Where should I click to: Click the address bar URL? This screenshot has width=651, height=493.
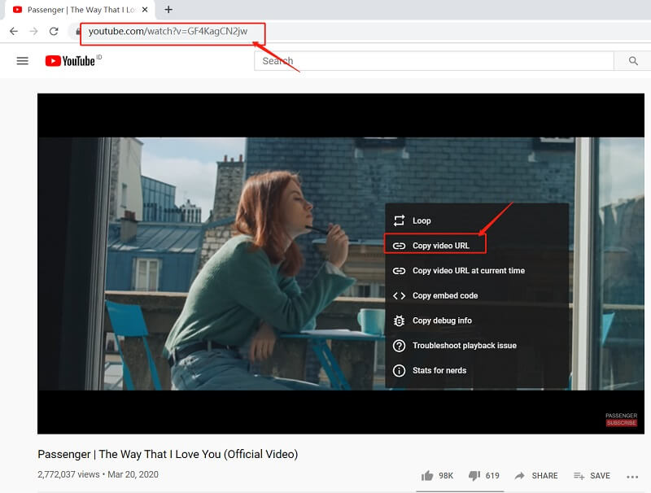pyautogui.click(x=168, y=32)
